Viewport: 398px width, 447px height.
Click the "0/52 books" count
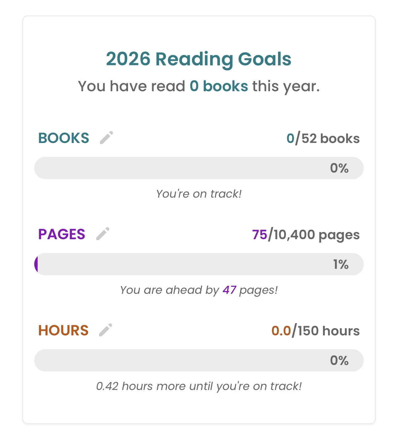coord(323,138)
